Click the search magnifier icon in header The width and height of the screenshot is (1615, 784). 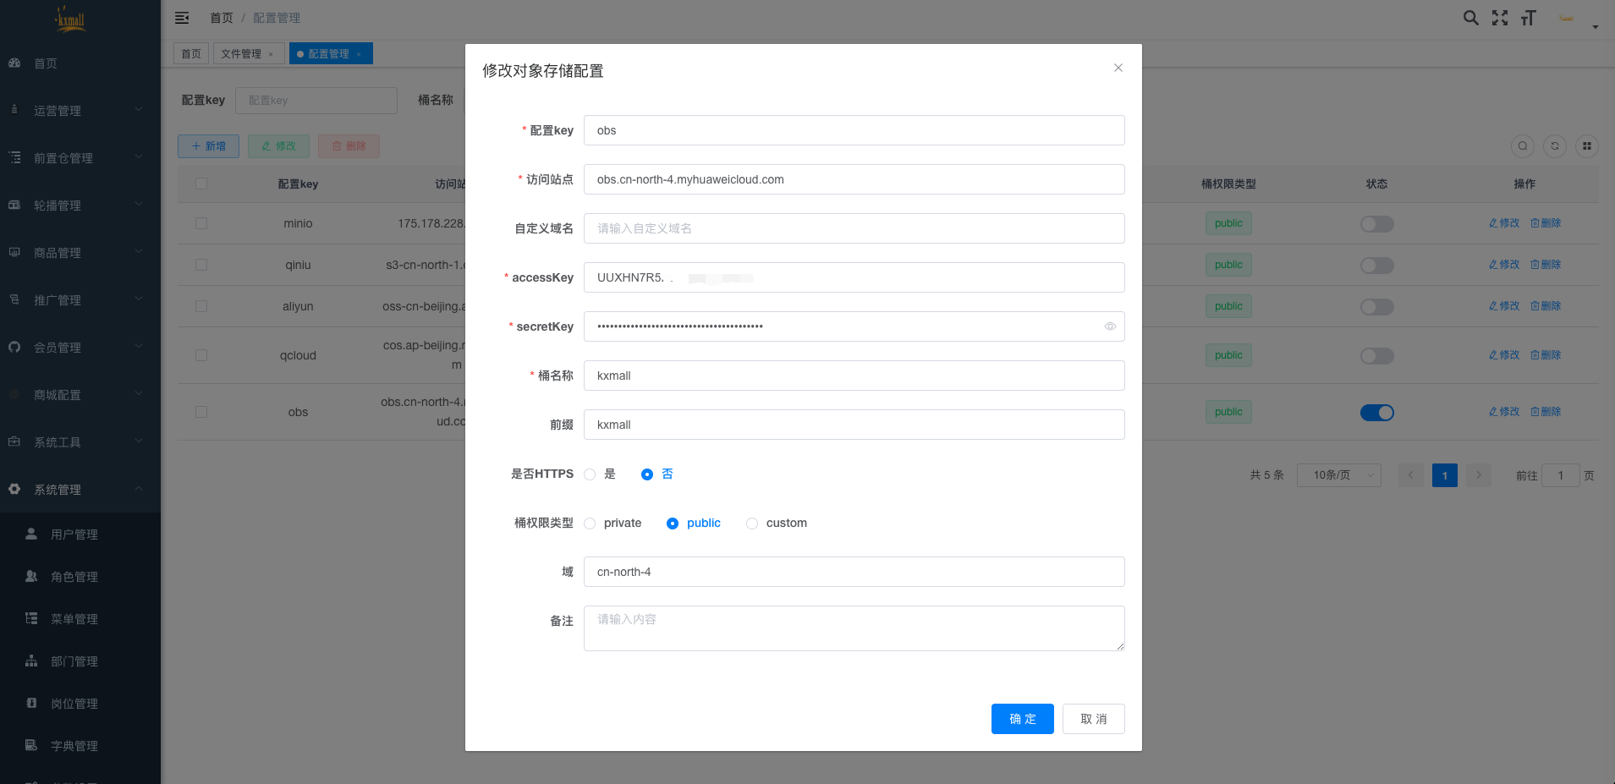pos(1471,18)
